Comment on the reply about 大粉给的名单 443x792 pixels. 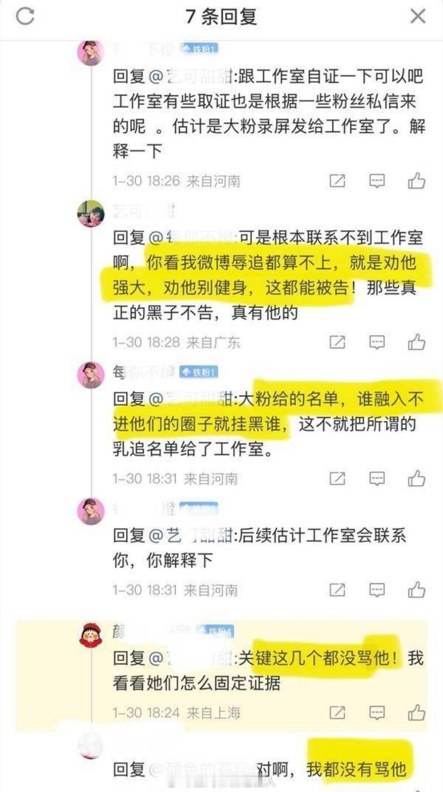377,479
